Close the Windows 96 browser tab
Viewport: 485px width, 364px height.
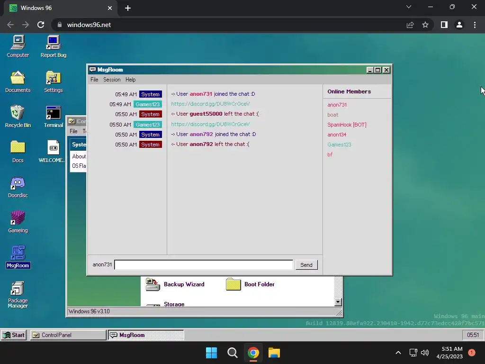coord(110,8)
